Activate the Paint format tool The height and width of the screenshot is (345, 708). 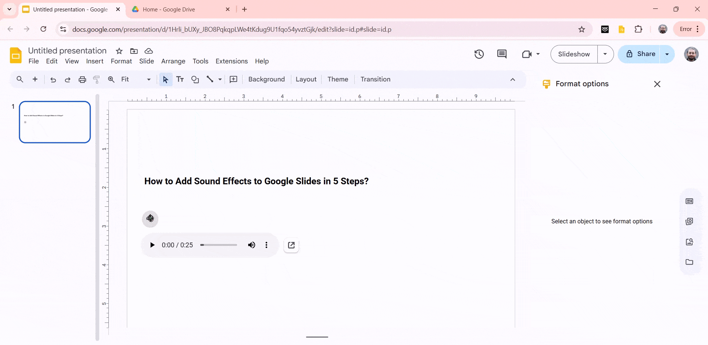coord(96,79)
